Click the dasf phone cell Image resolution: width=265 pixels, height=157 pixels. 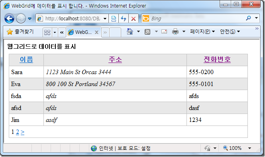pyautogui.click(x=217, y=108)
